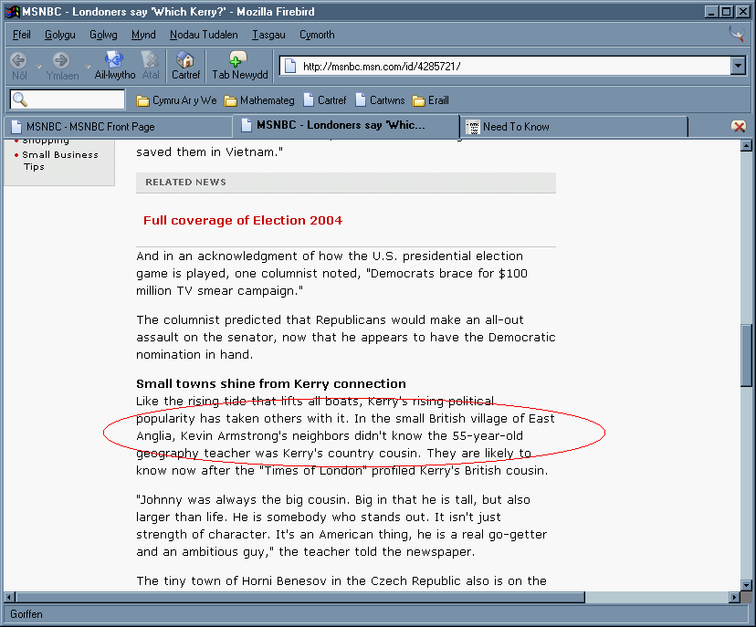Viewport: 756px width, 627px height.
Task: Click Gorffen status bar text
Action: 26,614
